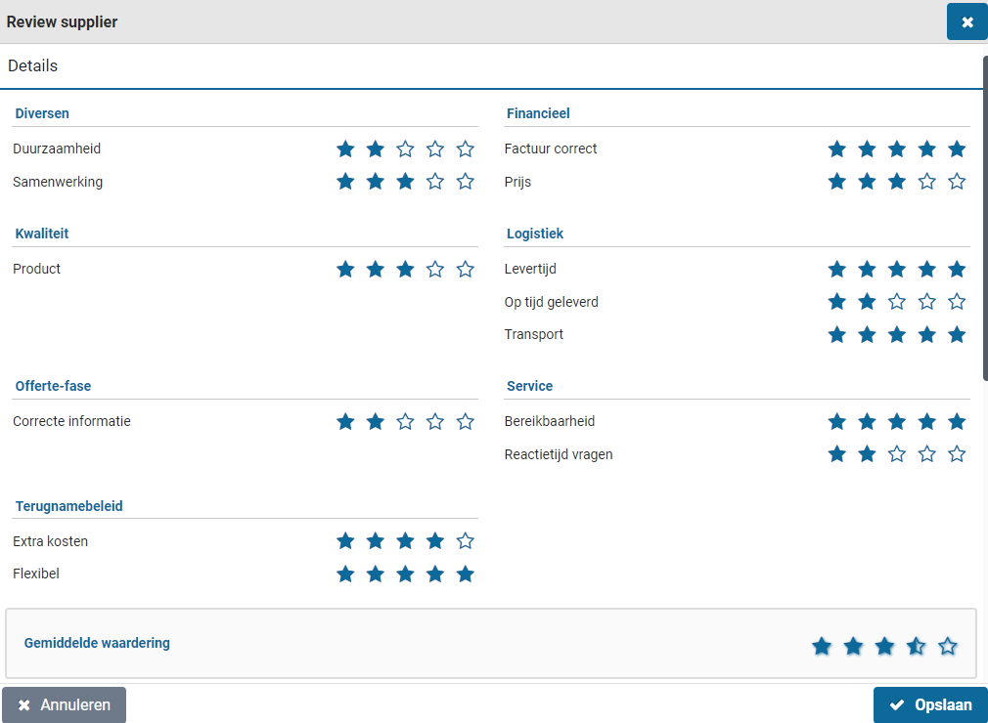Cancel with the Annuleren button
The image size is (988, 723).
tap(65, 704)
